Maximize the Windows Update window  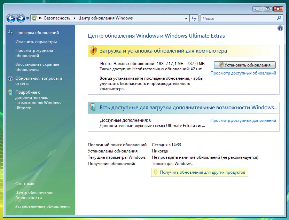tap(267, 9)
